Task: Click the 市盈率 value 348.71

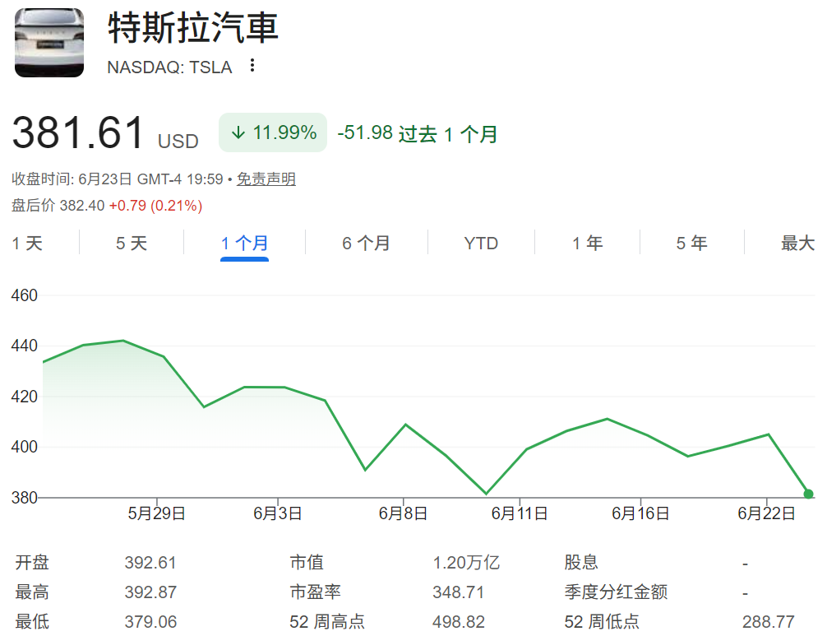Action: (x=459, y=592)
